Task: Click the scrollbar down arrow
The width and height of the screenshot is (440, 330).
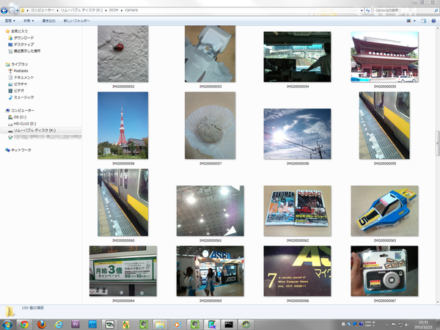Action: [438, 302]
